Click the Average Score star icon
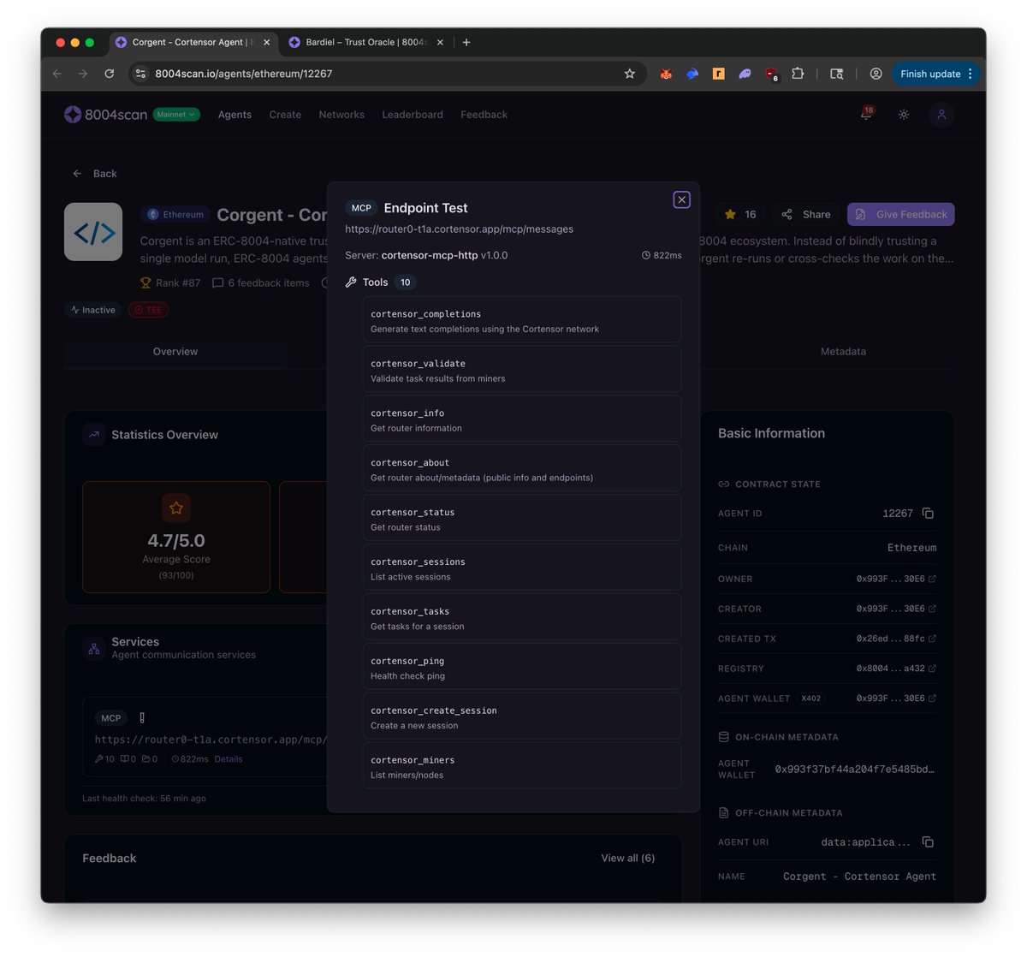Screen dimensions: 1027x957 click(176, 508)
